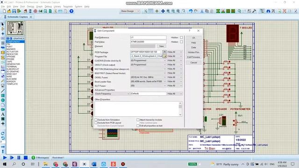Open the View menu
Screen dimensions: 299x168
click(x=15, y=7)
